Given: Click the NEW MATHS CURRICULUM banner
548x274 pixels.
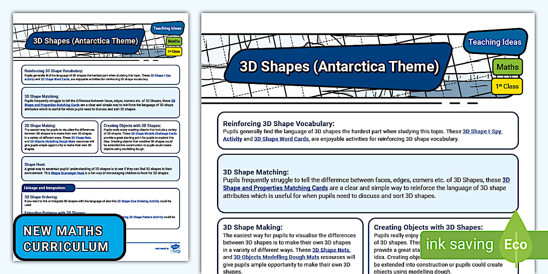Looking at the screenshot, I should [x=70, y=237].
